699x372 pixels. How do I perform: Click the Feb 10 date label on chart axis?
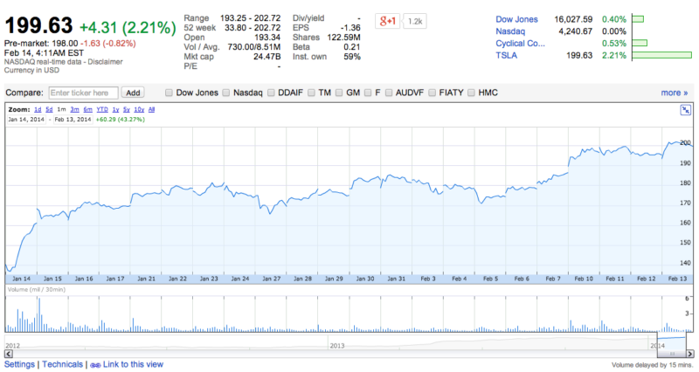coord(584,279)
